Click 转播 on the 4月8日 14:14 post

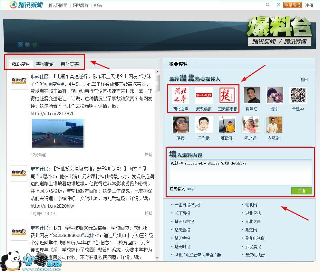[149, 213]
